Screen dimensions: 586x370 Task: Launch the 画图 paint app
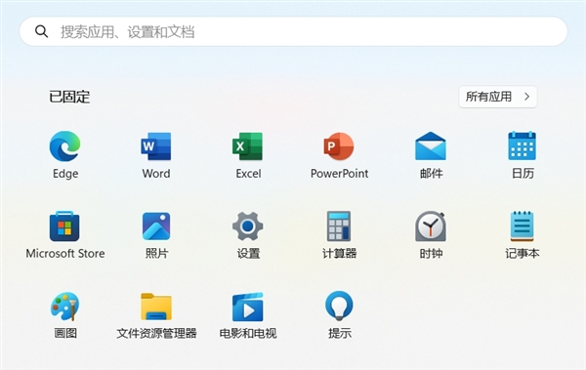65,307
